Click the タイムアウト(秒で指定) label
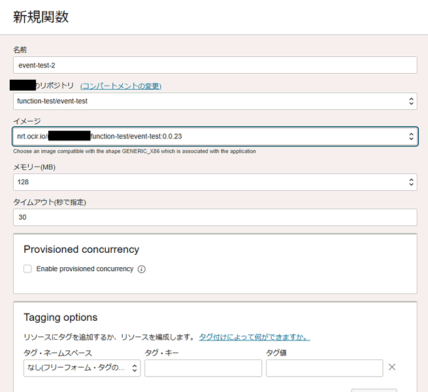428x392 pixels. [50, 202]
